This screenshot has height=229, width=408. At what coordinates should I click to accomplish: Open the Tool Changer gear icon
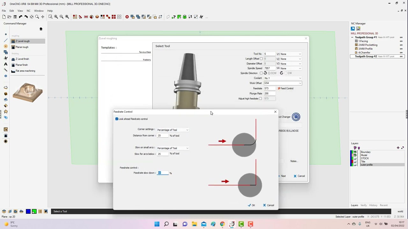(296, 117)
